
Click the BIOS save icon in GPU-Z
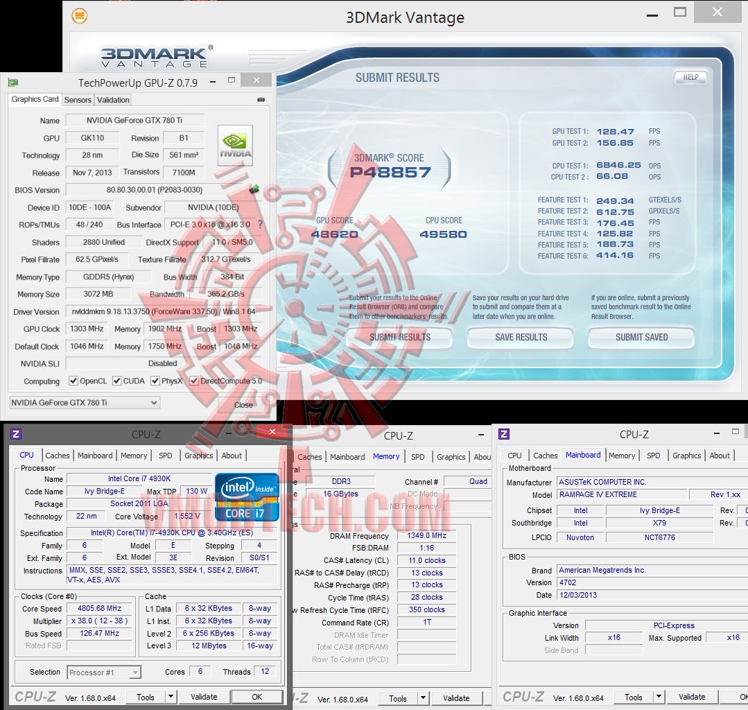pos(254,189)
